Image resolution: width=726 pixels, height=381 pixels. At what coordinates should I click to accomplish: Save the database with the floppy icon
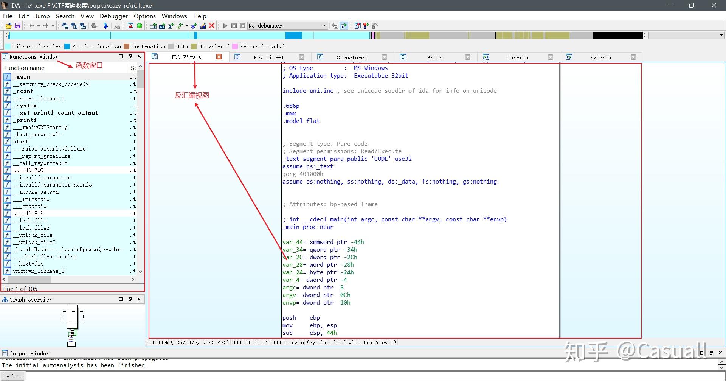(17, 26)
